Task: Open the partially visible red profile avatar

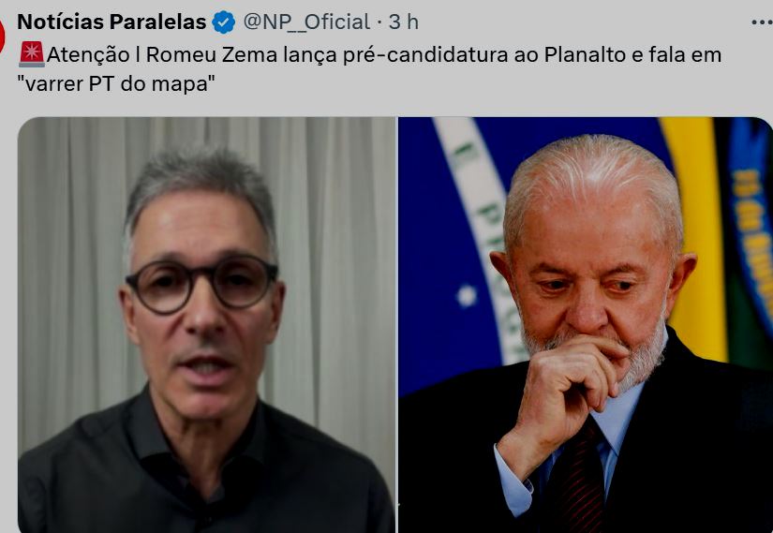Action: tap(2, 37)
